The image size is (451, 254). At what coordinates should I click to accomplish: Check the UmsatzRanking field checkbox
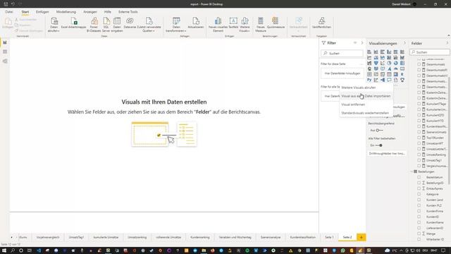coord(419,155)
